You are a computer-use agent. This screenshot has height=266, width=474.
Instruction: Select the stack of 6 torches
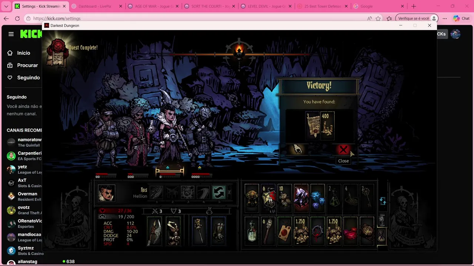tap(268, 232)
